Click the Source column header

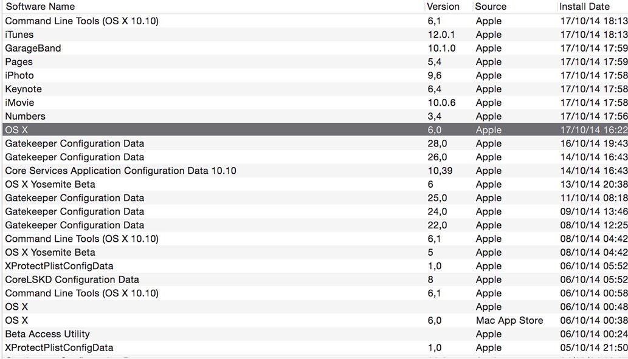pos(514,7)
